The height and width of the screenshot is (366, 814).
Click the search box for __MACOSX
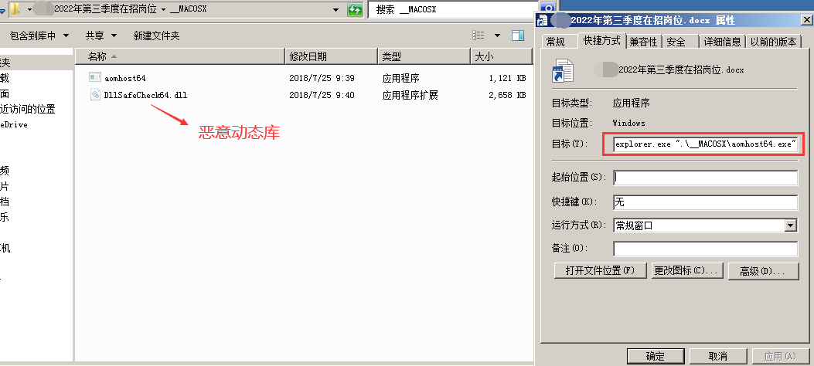click(451, 10)
